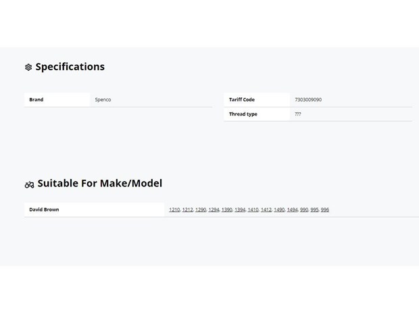The width and height of the screenshot is (419, 314).
Task: Open the 1410 model link
Action: (x=253, y=209)
